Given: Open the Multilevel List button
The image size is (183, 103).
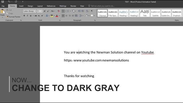Looking at the screenshot, I should (73, 11).
